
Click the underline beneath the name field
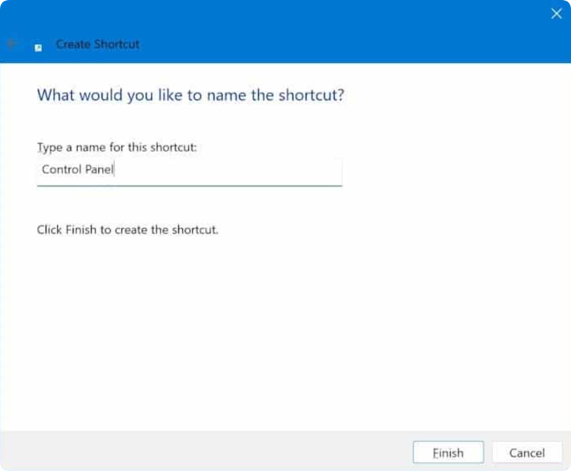point(189,186)
